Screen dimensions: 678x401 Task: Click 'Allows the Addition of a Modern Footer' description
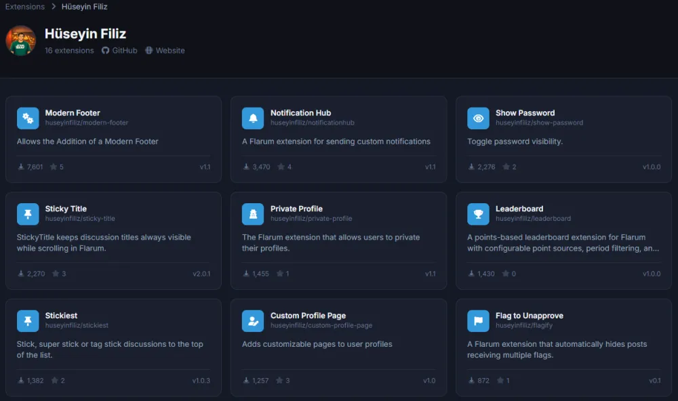pyautogui.click(x=87, y=142)
